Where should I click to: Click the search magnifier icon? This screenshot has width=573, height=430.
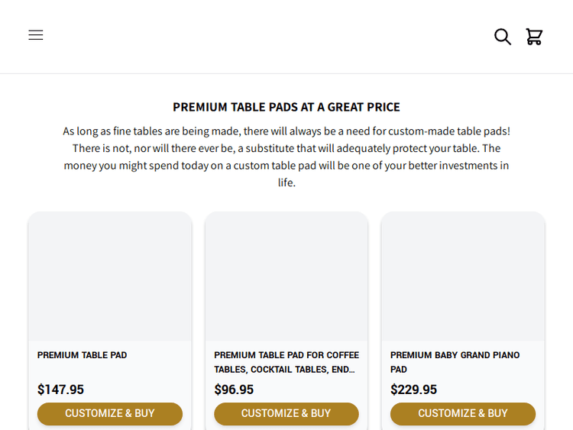502,37
